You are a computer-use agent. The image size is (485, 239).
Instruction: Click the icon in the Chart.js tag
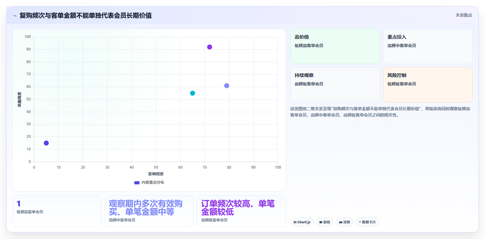pos(295,222)
